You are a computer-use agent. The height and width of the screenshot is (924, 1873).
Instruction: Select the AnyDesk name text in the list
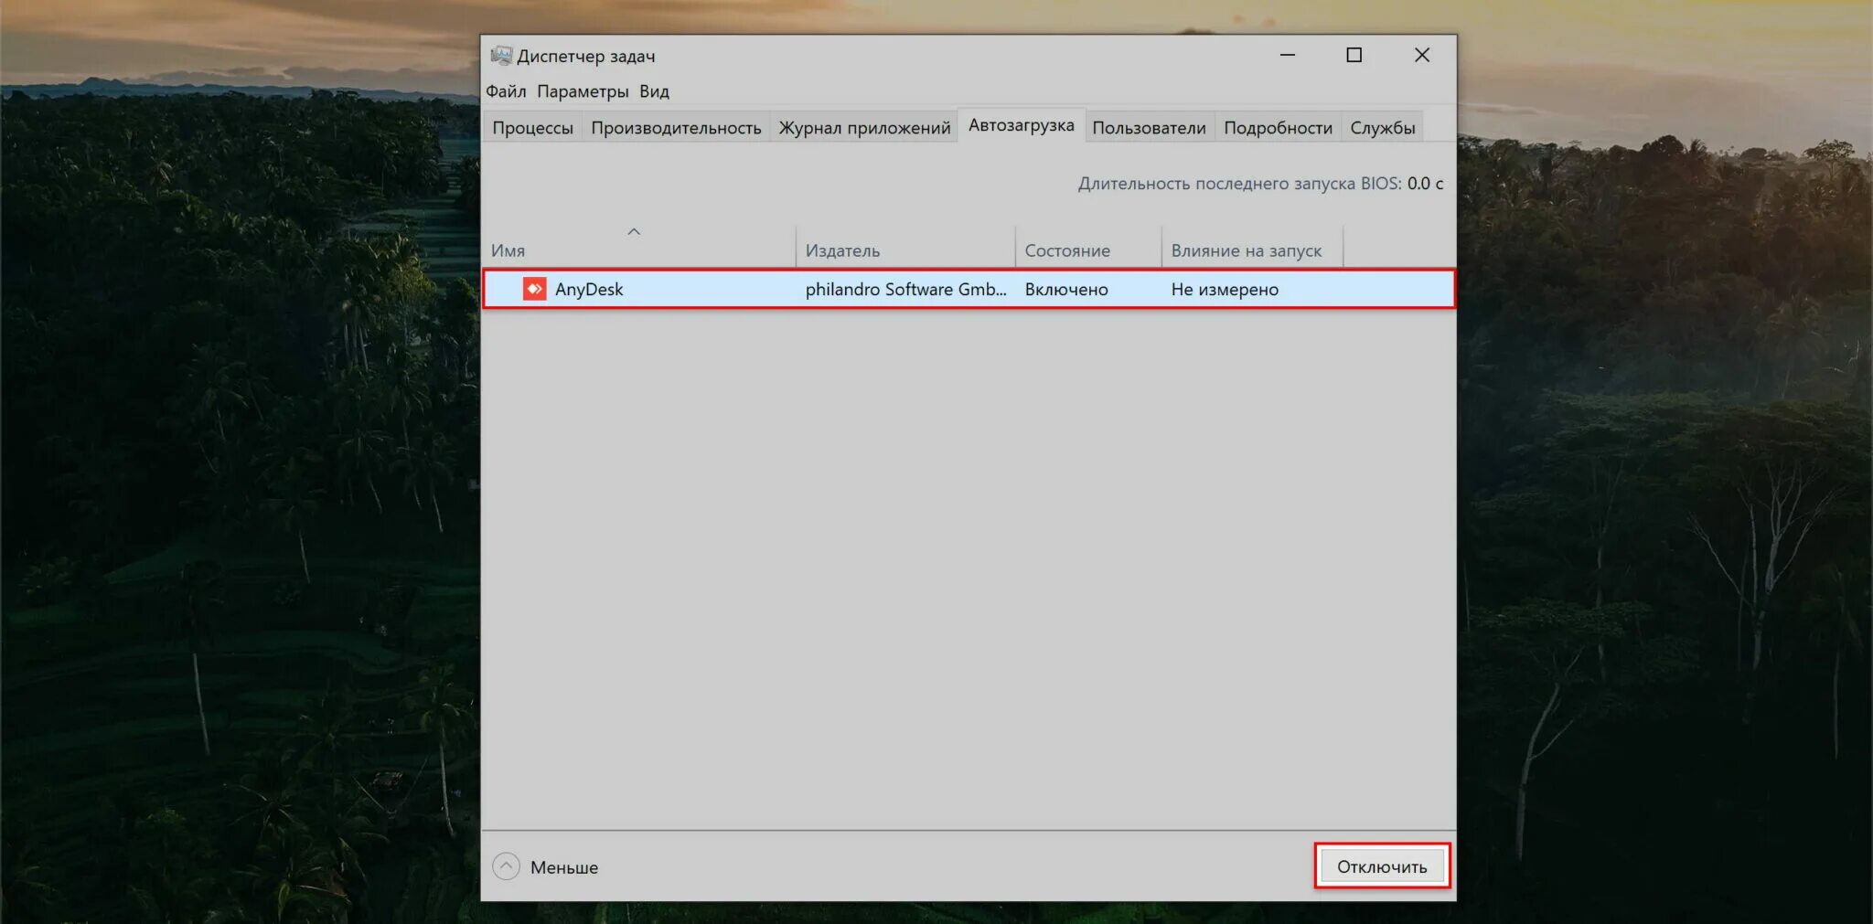point(589,289)
